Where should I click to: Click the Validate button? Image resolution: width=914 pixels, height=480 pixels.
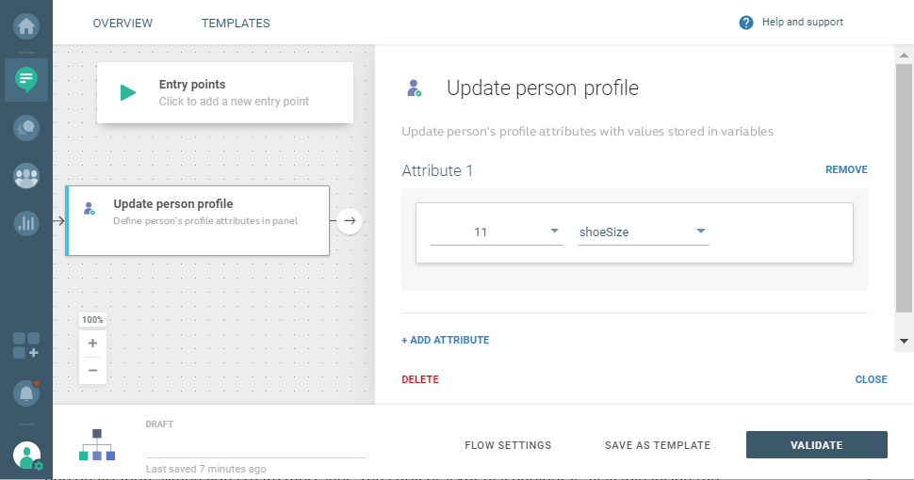816,445
